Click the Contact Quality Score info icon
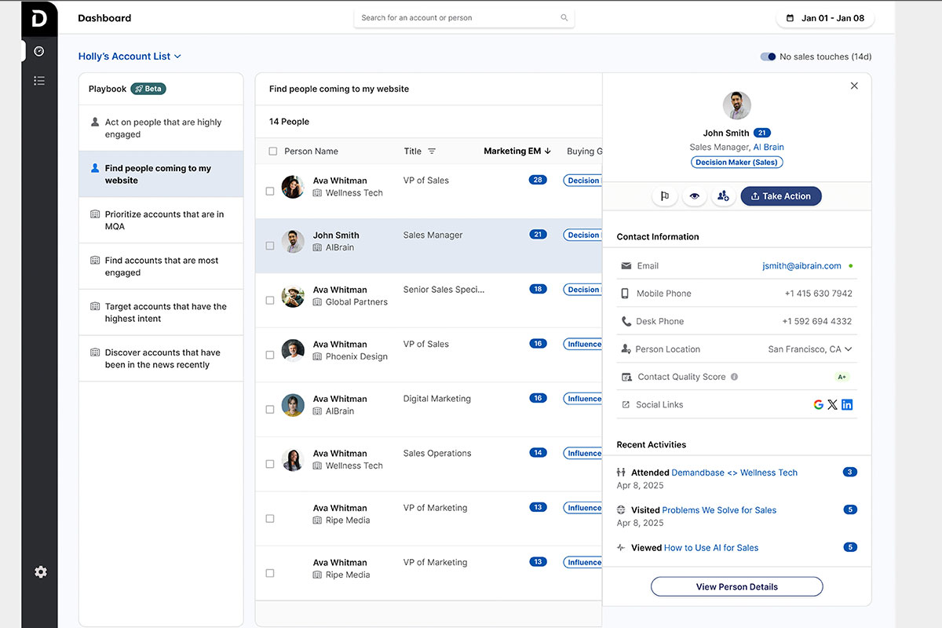The width and height of the screenshot is (942, 628). coord(735,377)
